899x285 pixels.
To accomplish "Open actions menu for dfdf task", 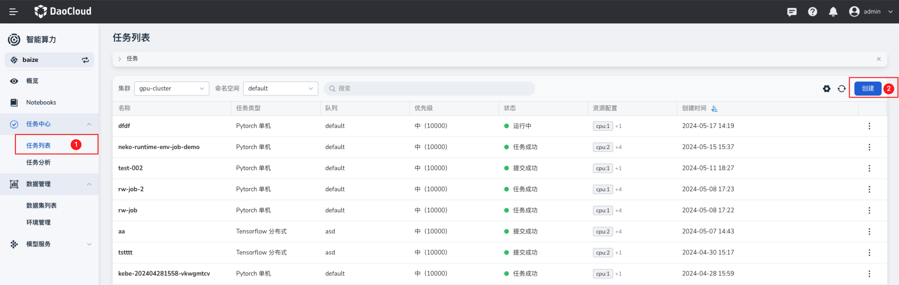I will tap(869, 126).
